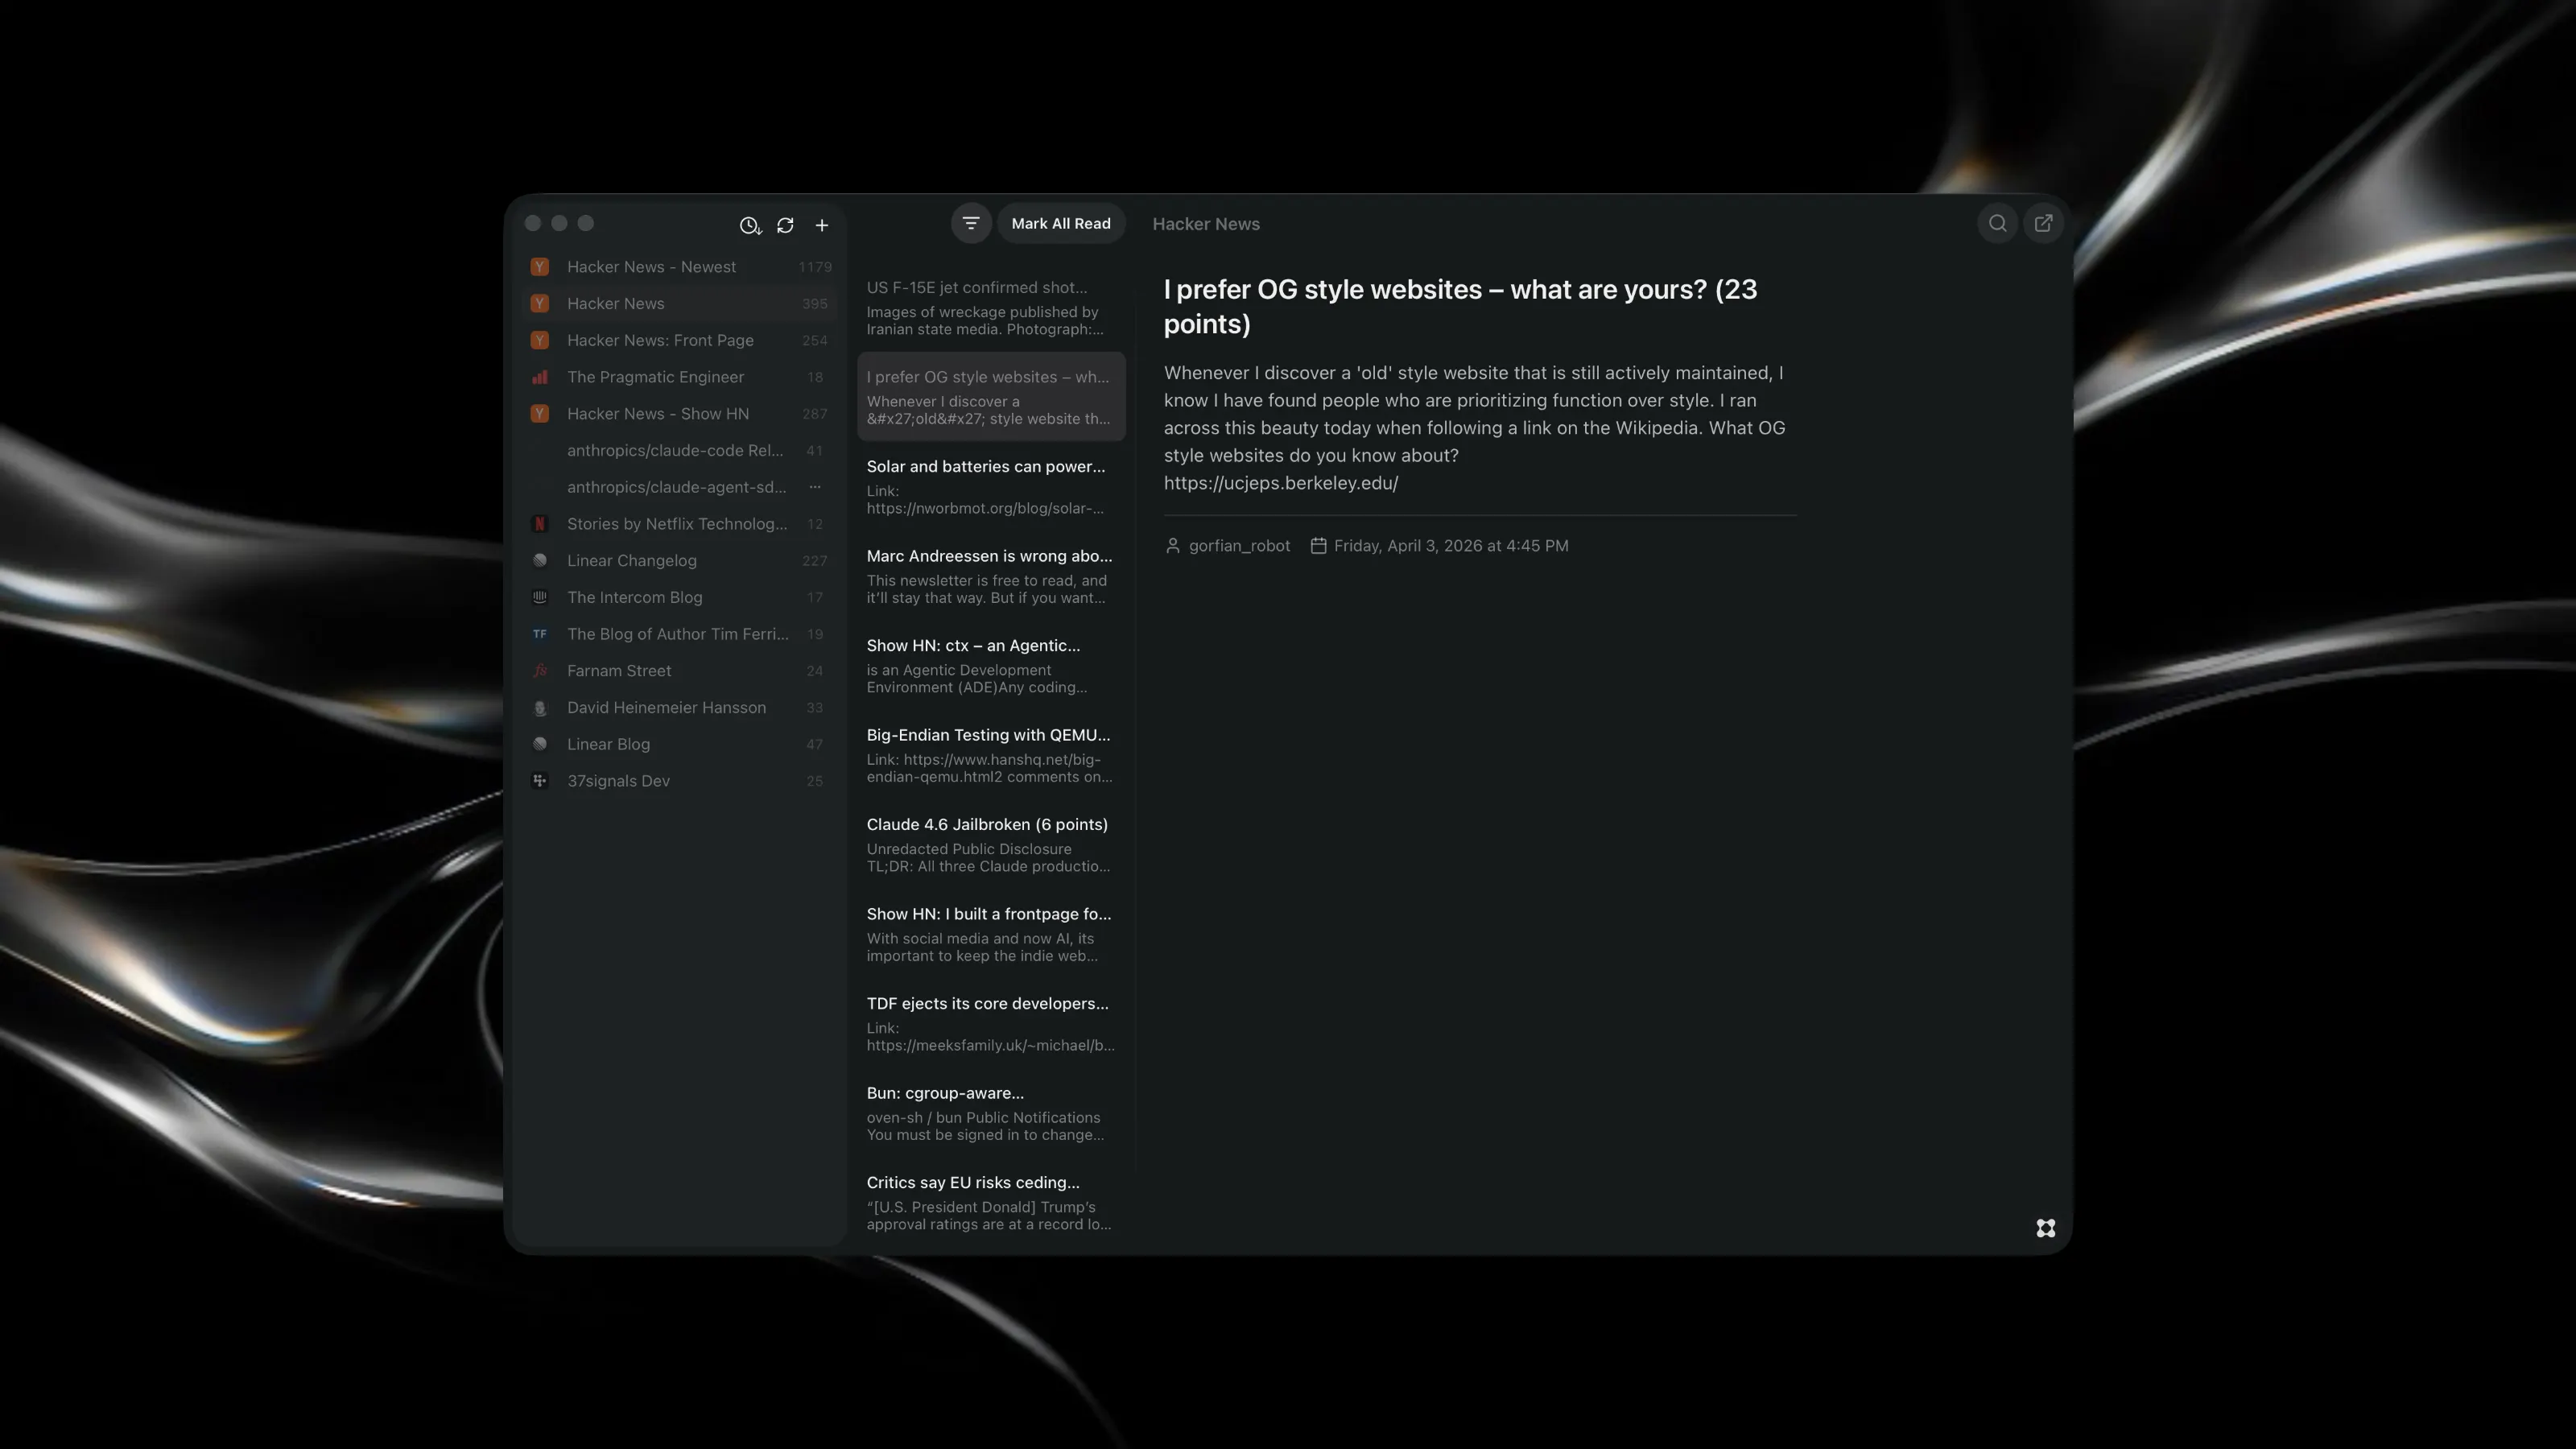The image size is (2576, 1449).
Task: Select the I prefer OG style websites article
Action: (x=991, y=397)
